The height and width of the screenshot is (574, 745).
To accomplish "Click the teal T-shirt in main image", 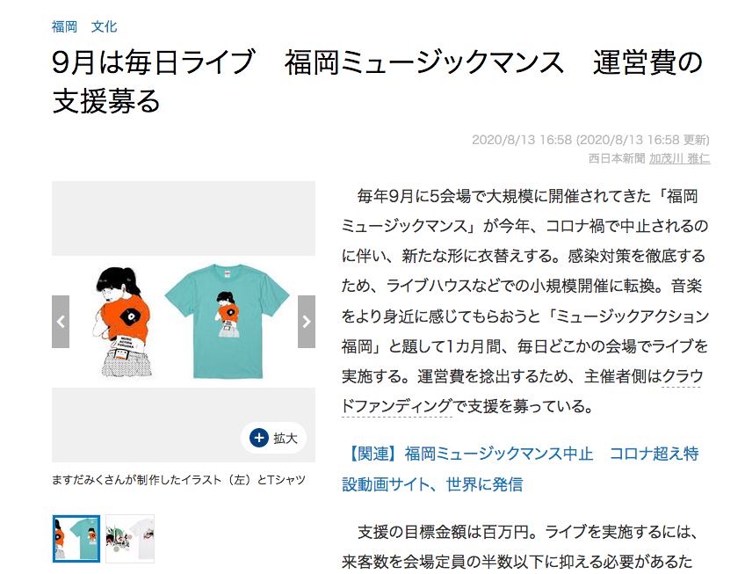I will click(x=228, y=321).
